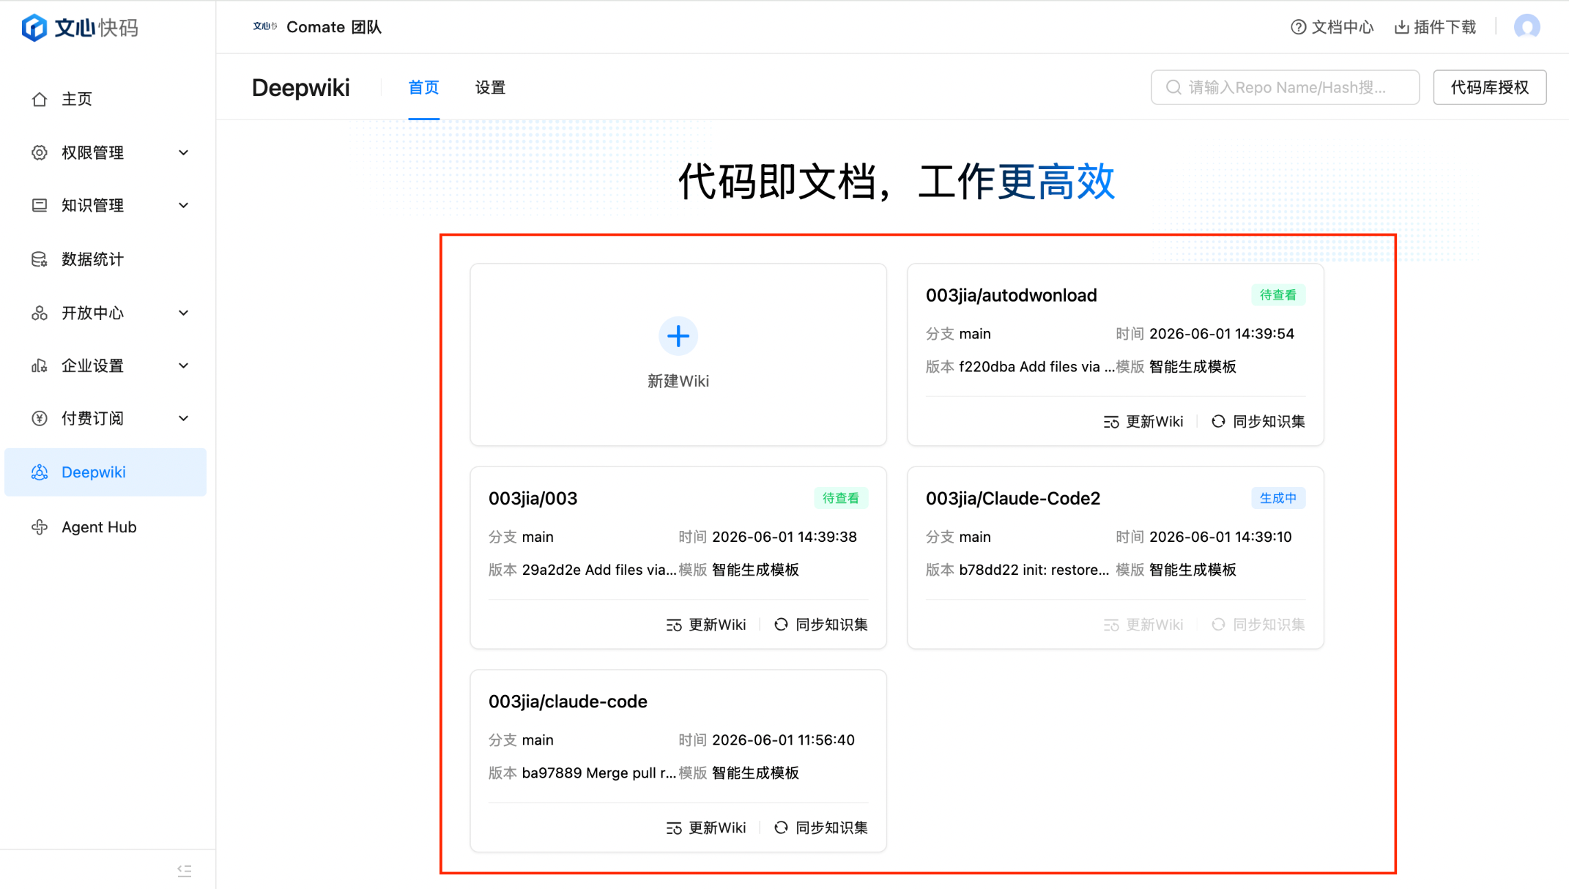1569x889 pixels.
Task: Click timestamp 2026-06-01 14:39:54
Action: point(1221,334)
